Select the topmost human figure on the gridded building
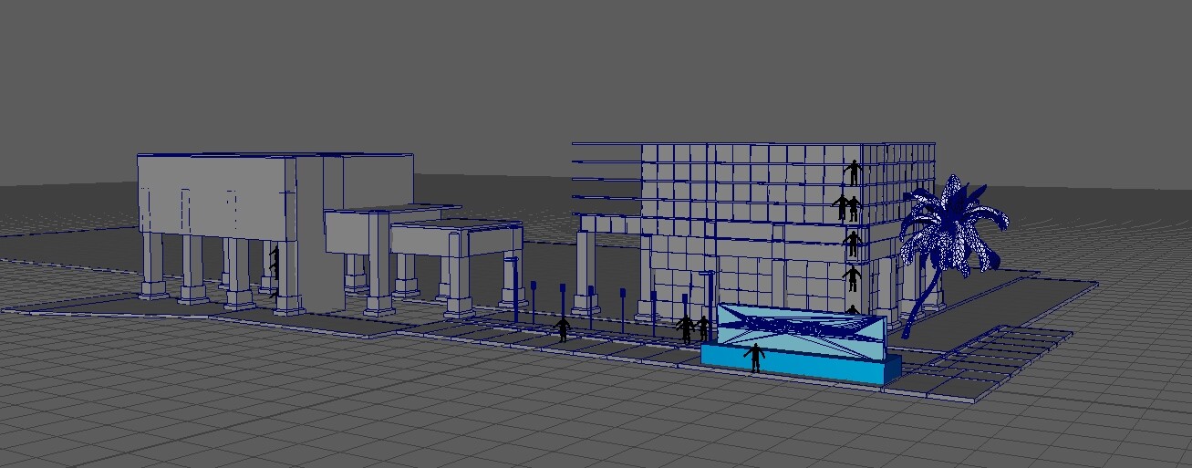 (x=853, y=172)
